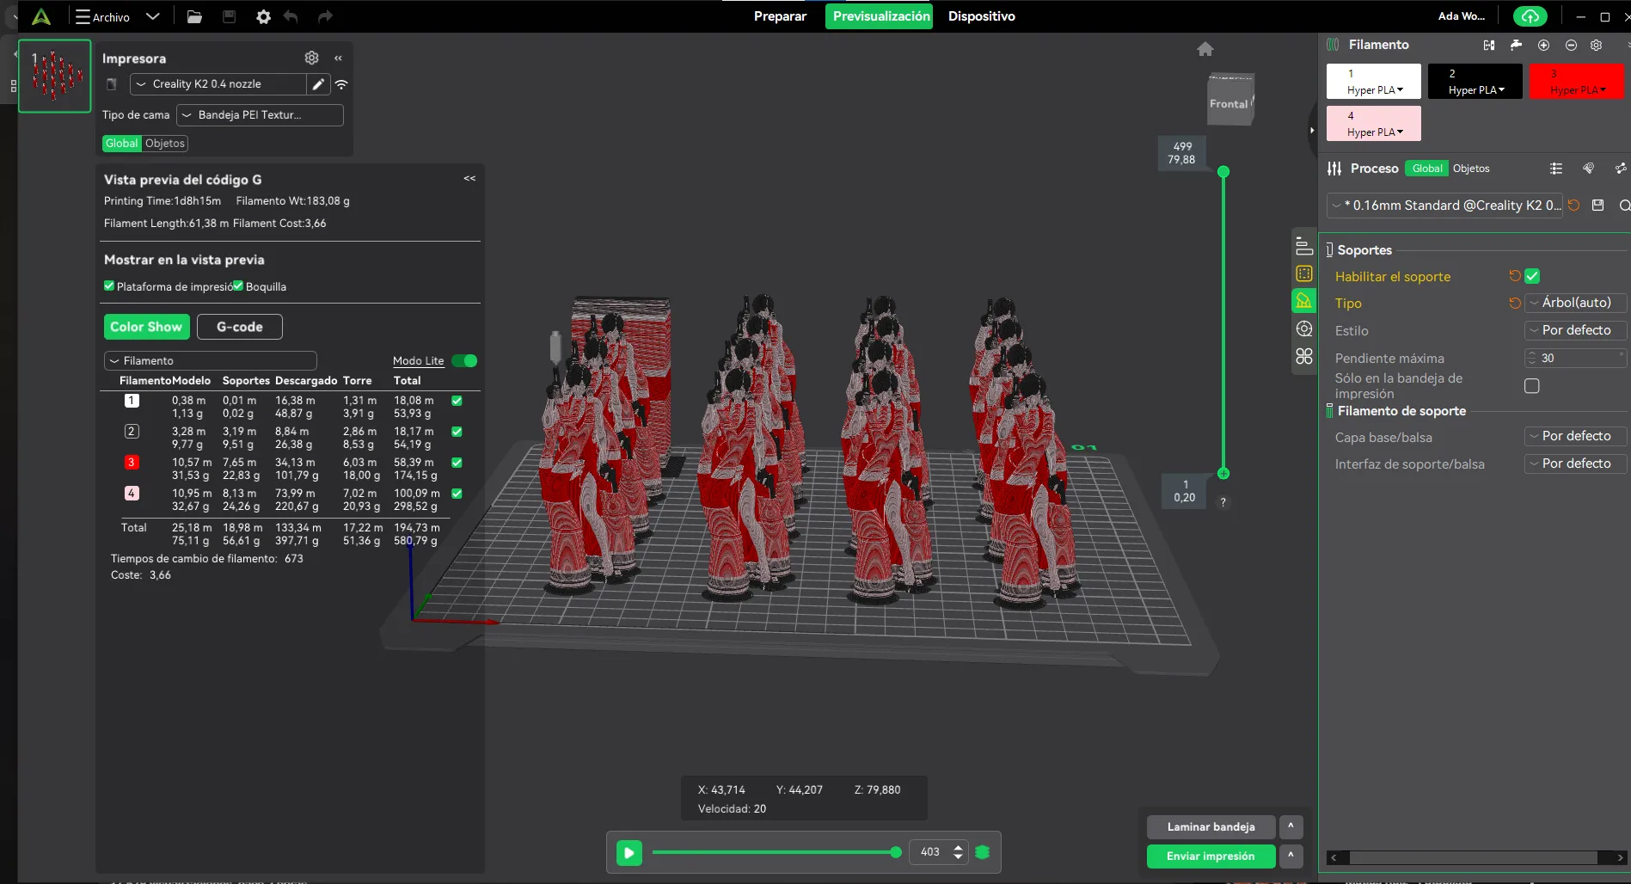
Task: Click the remove filament minus icon
Action: [x=1571, y=45]
